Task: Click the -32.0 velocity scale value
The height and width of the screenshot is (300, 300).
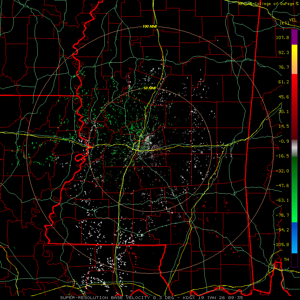Action: (x=282, y=171)
